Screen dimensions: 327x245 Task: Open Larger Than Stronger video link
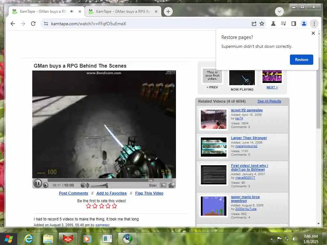point(249,138)
